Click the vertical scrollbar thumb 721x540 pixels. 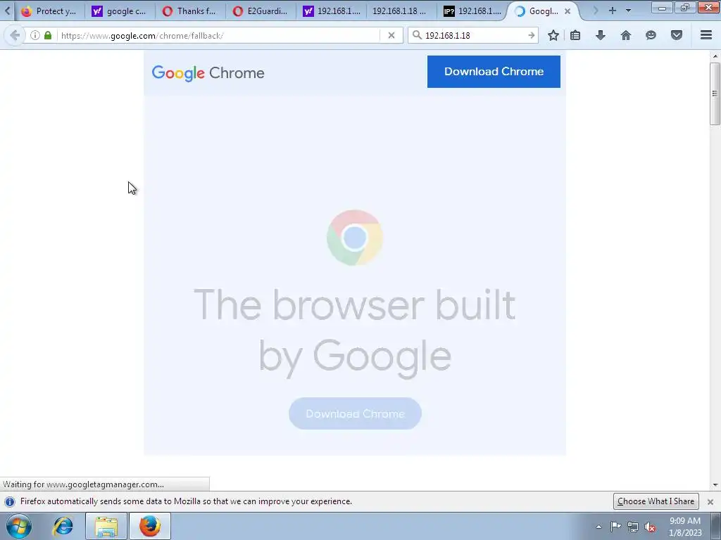click(x=715, y=94)
